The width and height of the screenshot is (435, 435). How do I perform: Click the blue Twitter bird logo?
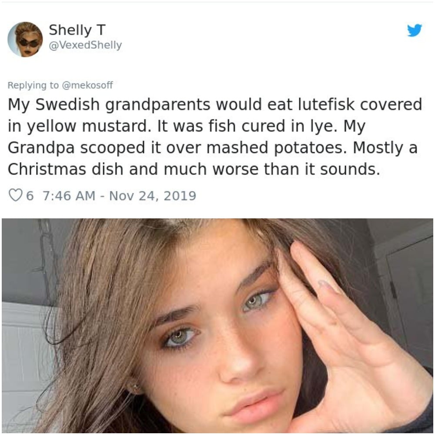(415, 30)
